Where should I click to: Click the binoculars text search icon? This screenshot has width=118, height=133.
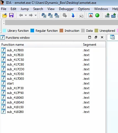pos(50,15)
